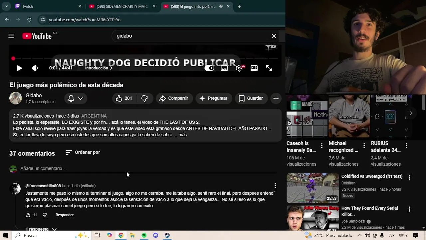Go back in browser
Image resolution: width=426 pixels, height=240 pixels.
7,20
